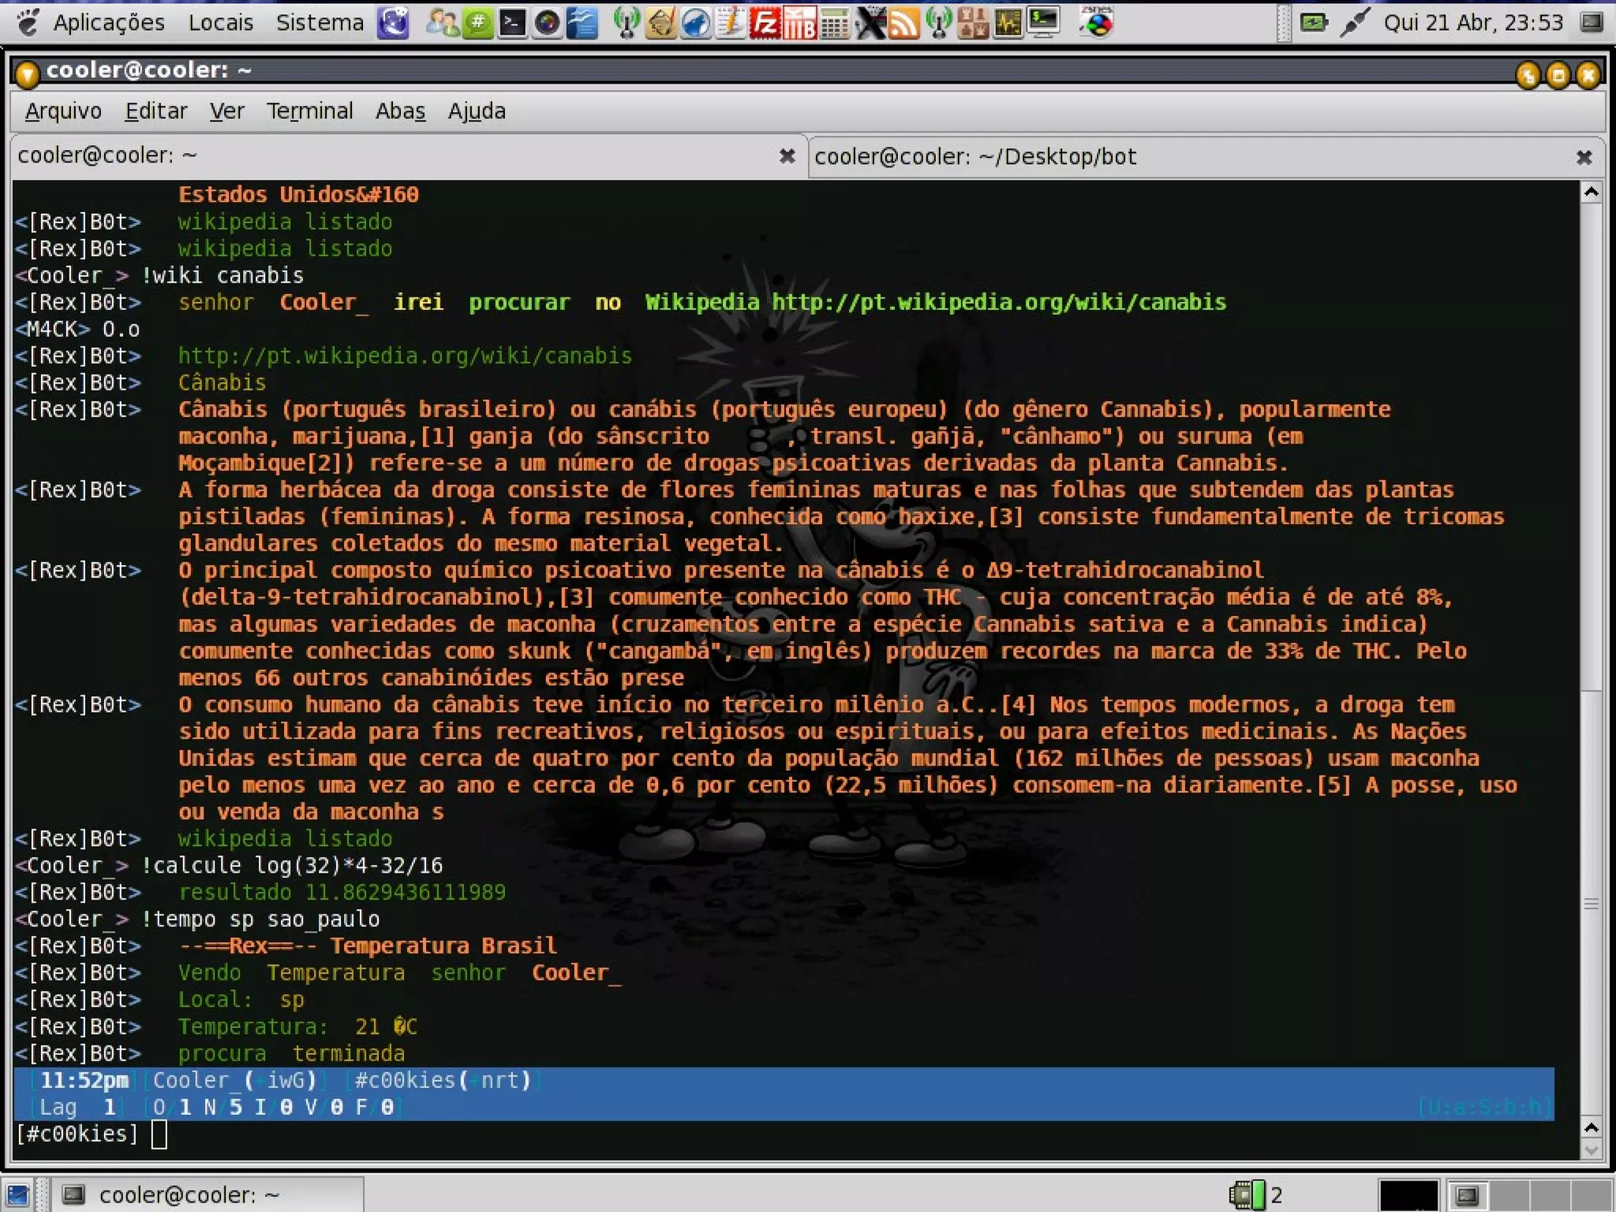This screenshot has height=1212, width=1616.
Task: Launch the chess game icon
Action: coord(973,22)
